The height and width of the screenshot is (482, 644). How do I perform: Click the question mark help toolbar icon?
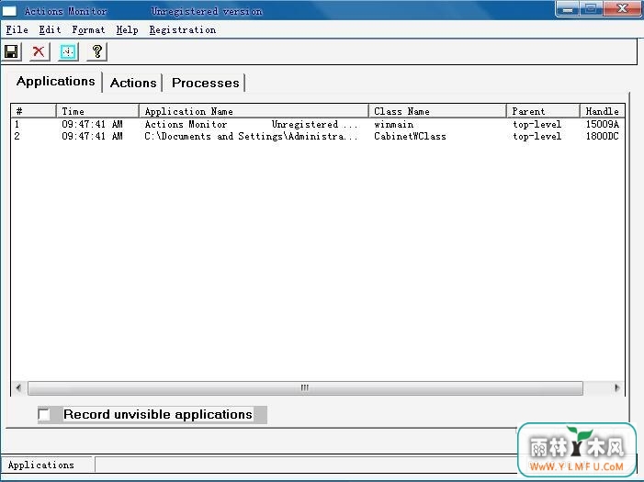click(x=97, y=51)
